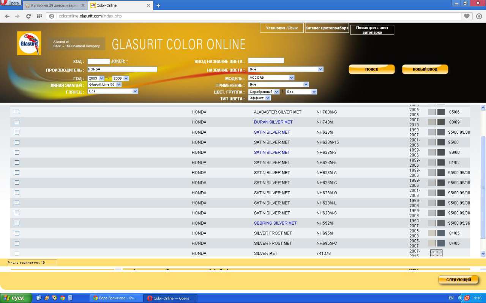Check the box for BURAN SILVER MET row

(x=17, y=122)
